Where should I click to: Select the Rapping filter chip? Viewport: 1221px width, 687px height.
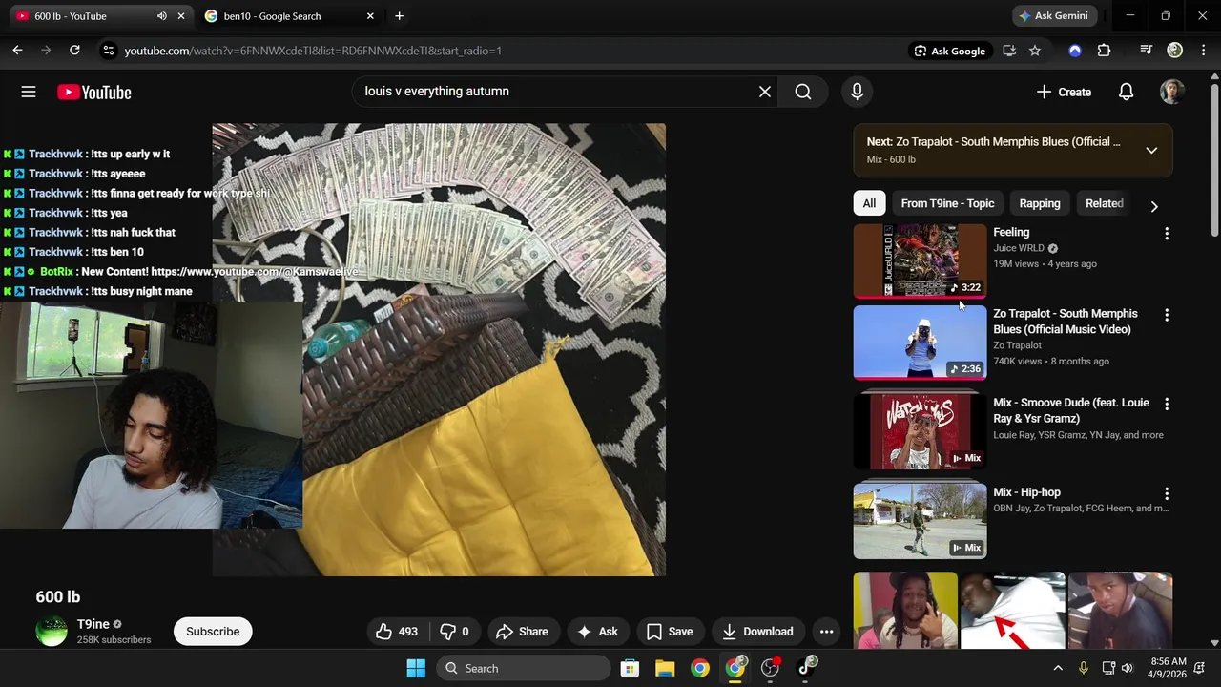[x=1040, y=203]
